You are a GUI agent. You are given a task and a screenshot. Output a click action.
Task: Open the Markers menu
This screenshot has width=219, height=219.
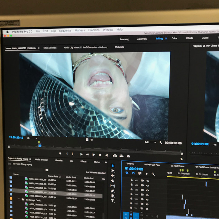pyautogui.click(x=80, y=30)
